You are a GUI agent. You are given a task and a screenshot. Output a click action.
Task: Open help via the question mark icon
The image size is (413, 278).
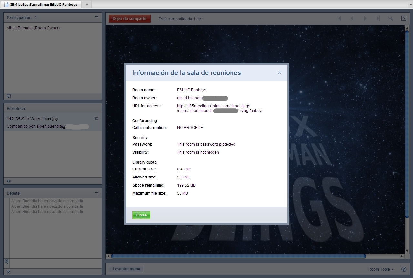click(x=404, y=269)
